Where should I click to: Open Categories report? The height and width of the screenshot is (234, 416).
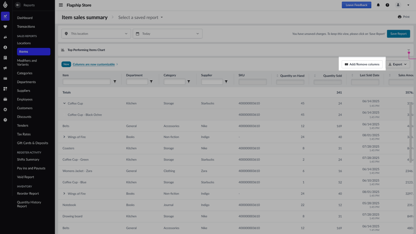(25, 73)
